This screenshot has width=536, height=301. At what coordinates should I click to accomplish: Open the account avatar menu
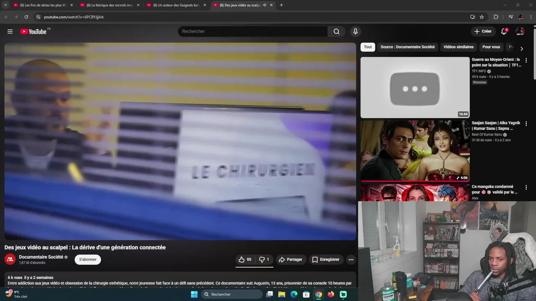[x=520, y=31]
